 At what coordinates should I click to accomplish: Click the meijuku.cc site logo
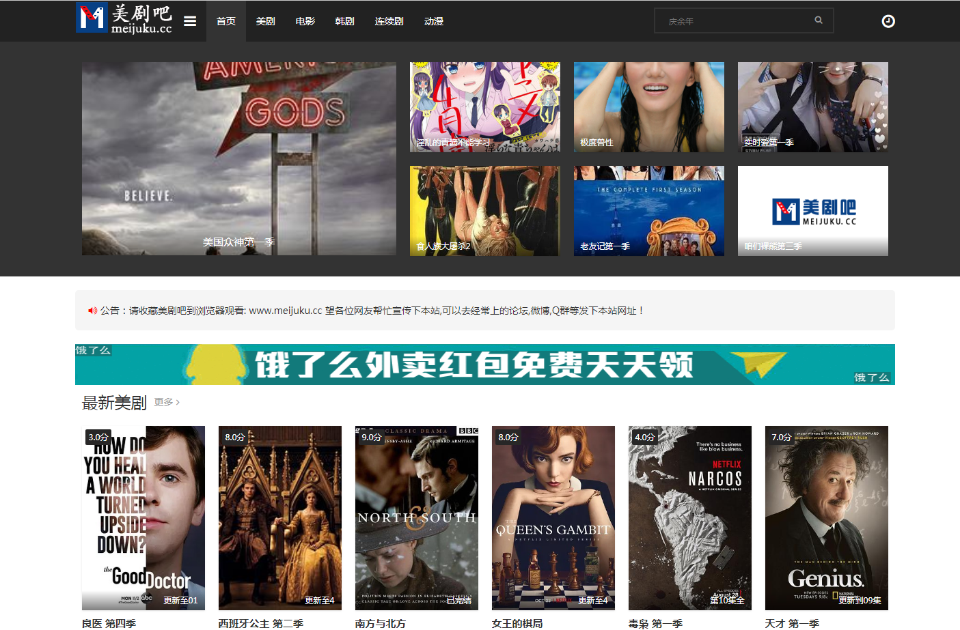click(124, 18)
